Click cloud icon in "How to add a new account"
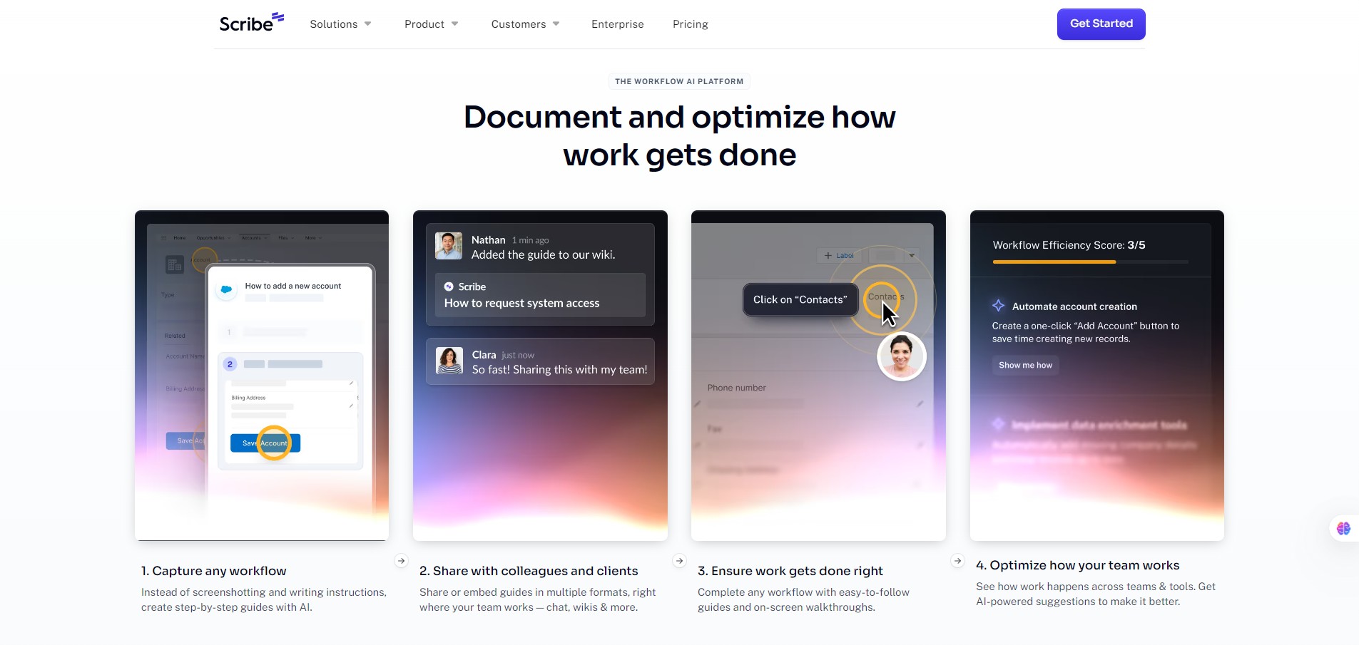The width and height of the screenshot is (1359, 645). (x=227, y=290)
